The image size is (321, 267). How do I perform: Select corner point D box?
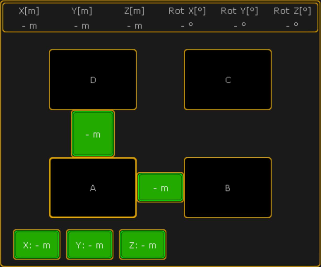pyautogui.click(x=93, y=79)
